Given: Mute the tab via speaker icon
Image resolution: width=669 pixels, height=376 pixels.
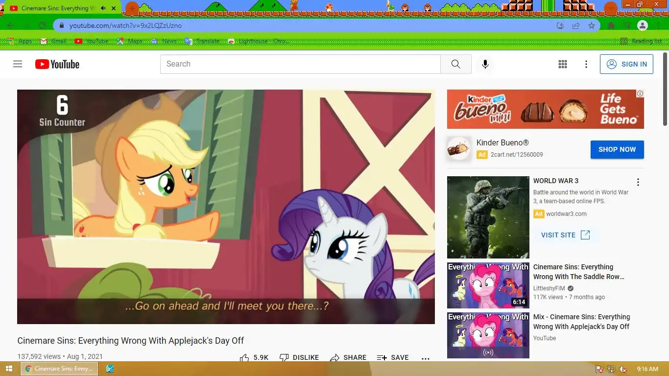Looking at the screenshot, I should [x=103, y=8].
